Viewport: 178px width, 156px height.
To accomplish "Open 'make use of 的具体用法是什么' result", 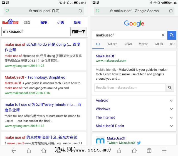I will (41, 137).
